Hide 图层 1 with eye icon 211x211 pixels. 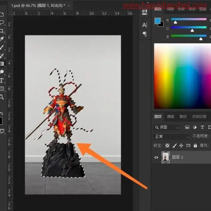click(156, 157)
